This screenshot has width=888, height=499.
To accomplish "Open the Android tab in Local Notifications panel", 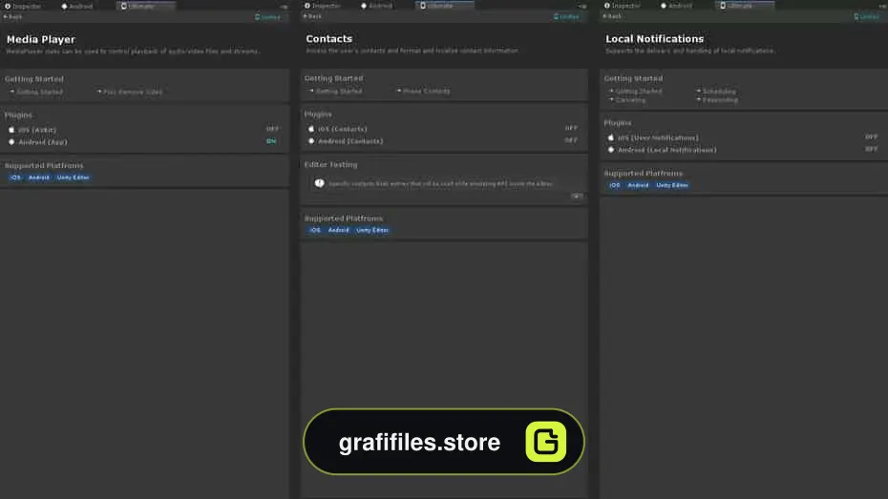I will (676, 6).
